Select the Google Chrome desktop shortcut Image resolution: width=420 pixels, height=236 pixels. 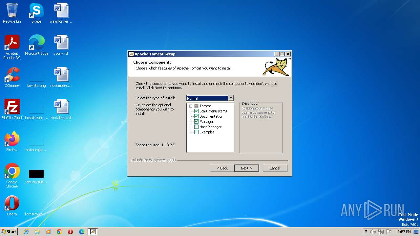pos(12,176)
